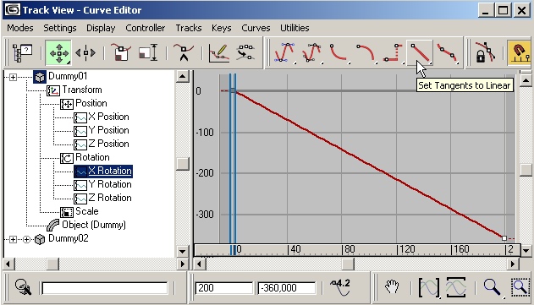Select the Slide Keys tool
The image size is (534, 305).
point(85,52)
